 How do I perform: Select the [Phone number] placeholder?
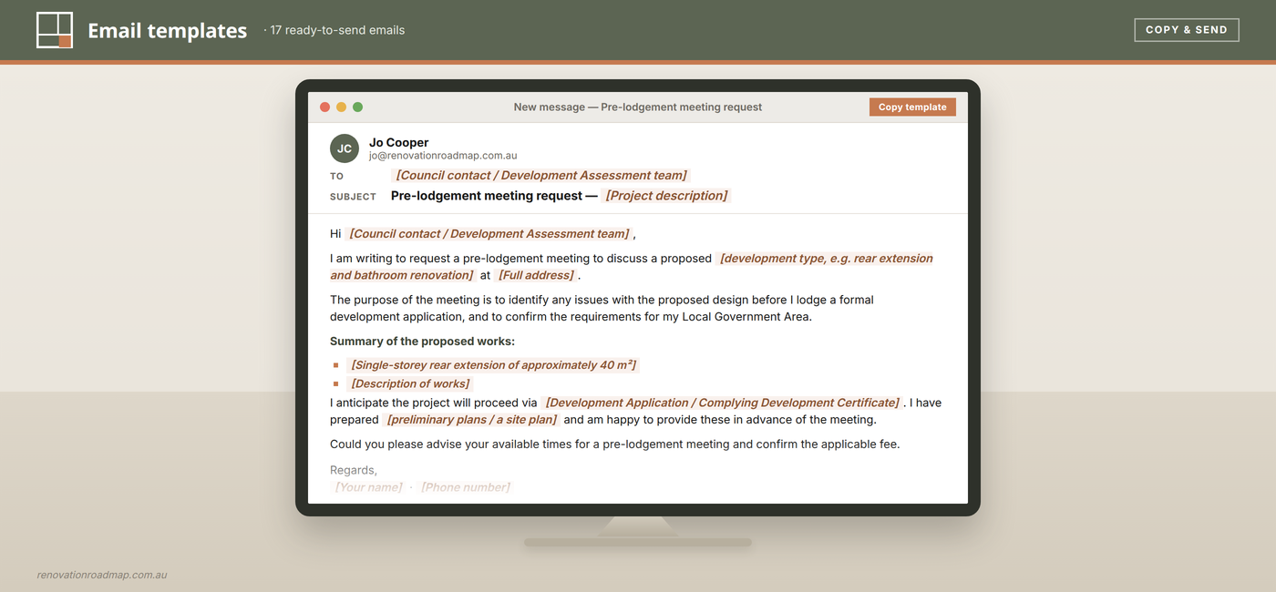tap(465, 487)
